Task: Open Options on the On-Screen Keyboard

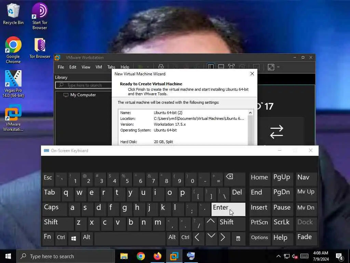Action: (x=260, y=239)
